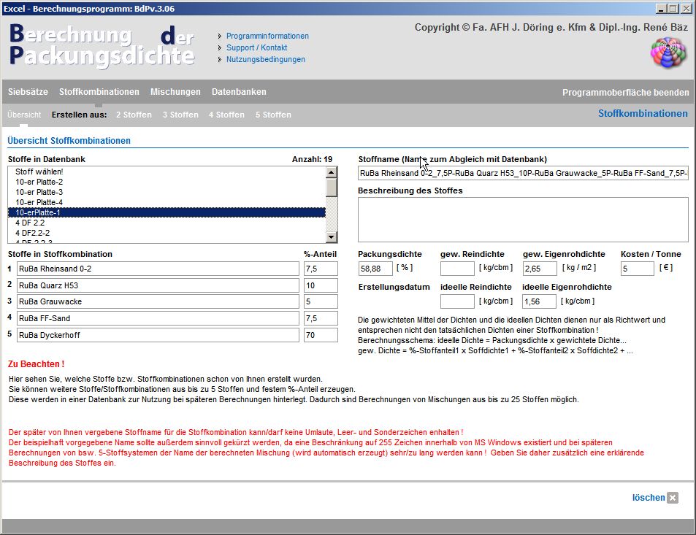Image resolution: width=696 pixels, height=535 pixels.
Task: Select '10-er Platte-2' in list
Action: [167, 182]
